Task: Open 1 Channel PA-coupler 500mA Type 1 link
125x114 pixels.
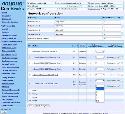Action: click(45, 75)
